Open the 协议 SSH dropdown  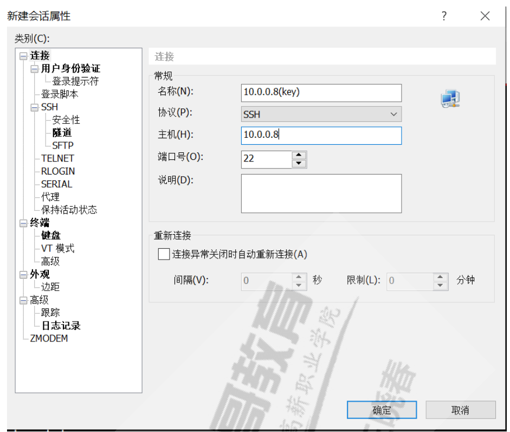[321, 114]
